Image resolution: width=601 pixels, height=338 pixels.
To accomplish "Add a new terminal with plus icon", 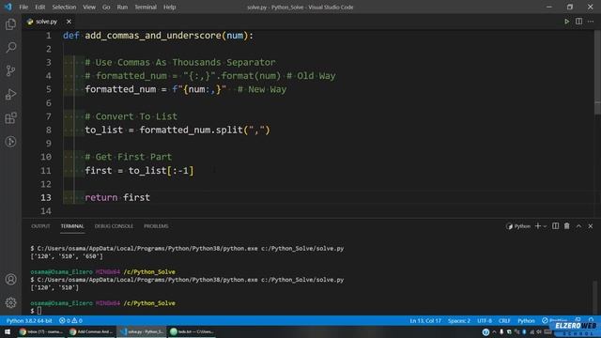I will point(538,226).
